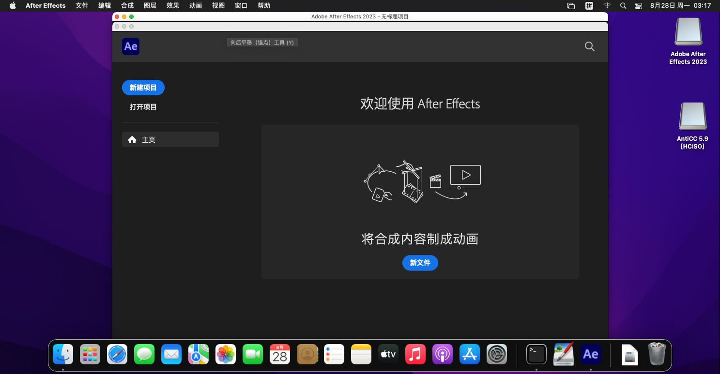720x374 pixels.
Task: Select the 主页 sidebar item
Action: (x=170, y=139)
